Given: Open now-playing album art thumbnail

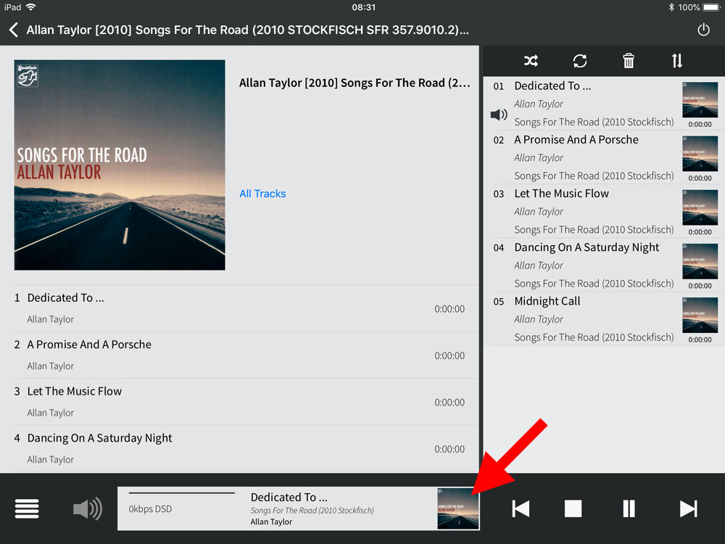Looking at the screenshot, I should (x=458, y=508).
